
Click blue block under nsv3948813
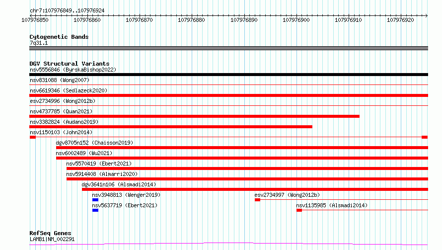(x=95, y=200)
